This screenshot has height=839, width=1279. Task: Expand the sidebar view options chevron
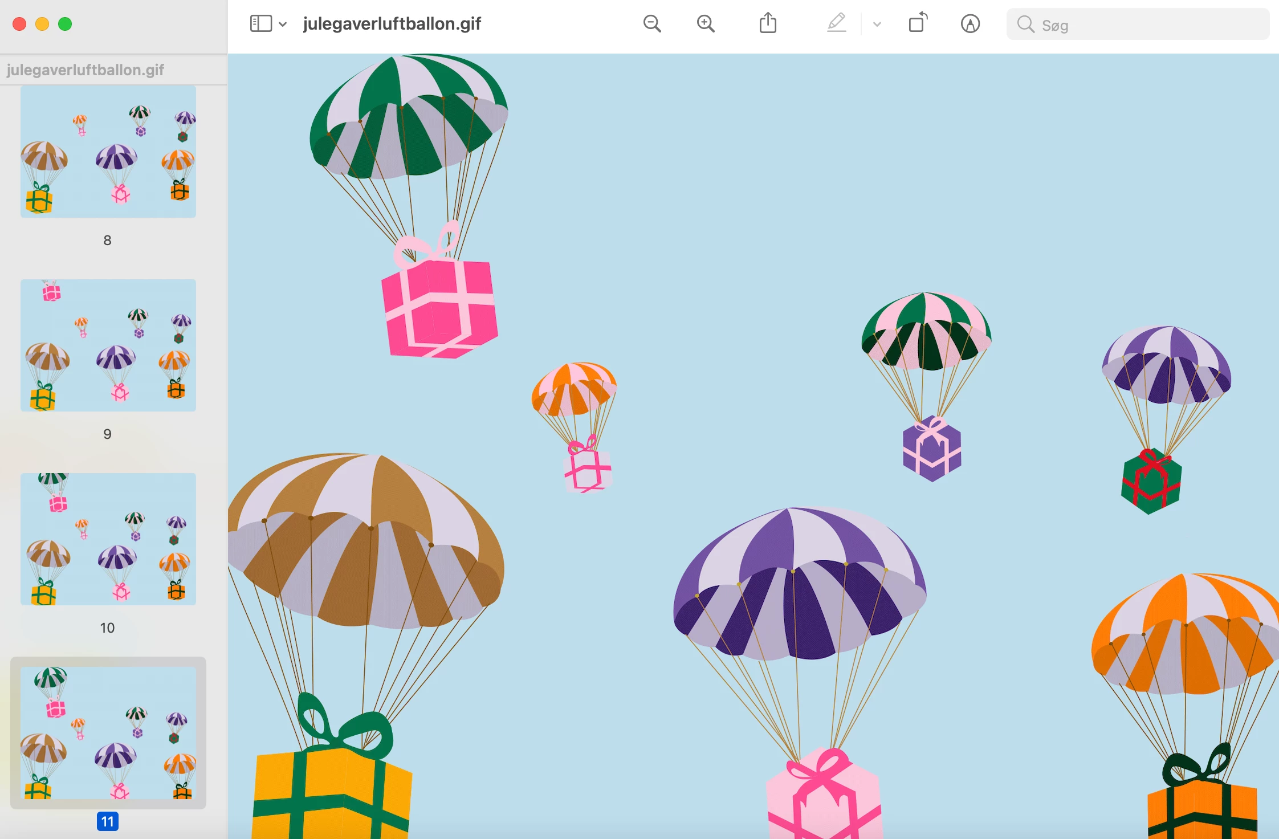(283, 25)
